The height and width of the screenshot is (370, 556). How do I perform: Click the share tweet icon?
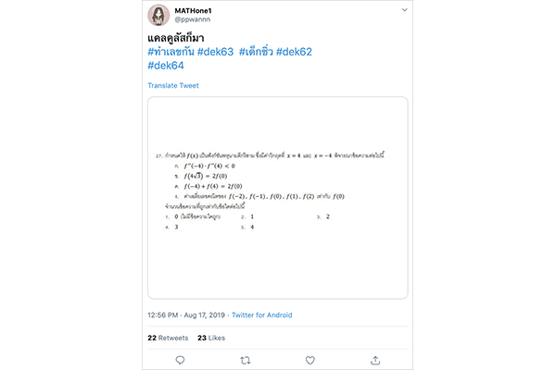tap(375, 360)
